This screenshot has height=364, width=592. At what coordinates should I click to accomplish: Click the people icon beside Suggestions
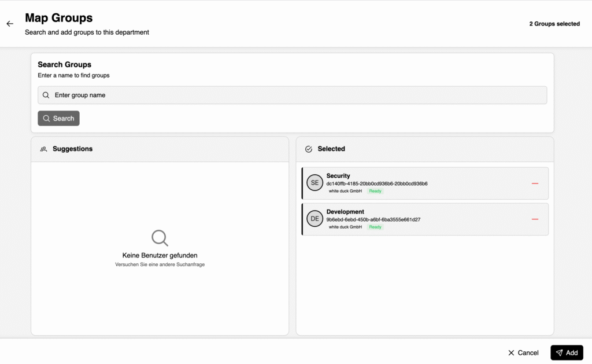tap(43, 149)
